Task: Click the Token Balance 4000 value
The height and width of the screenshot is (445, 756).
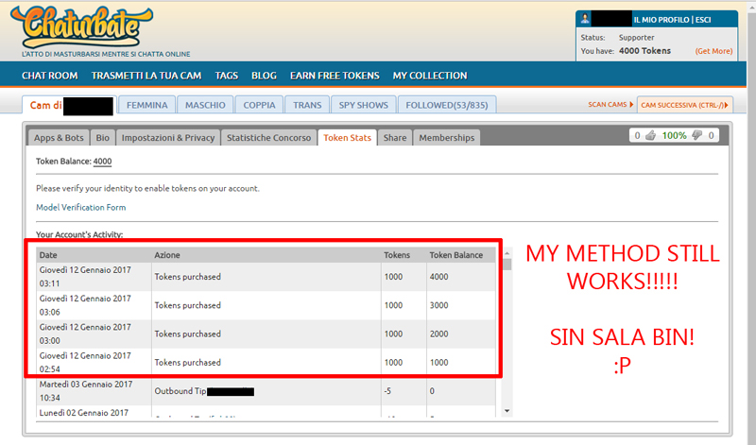Action: (102, 162)
